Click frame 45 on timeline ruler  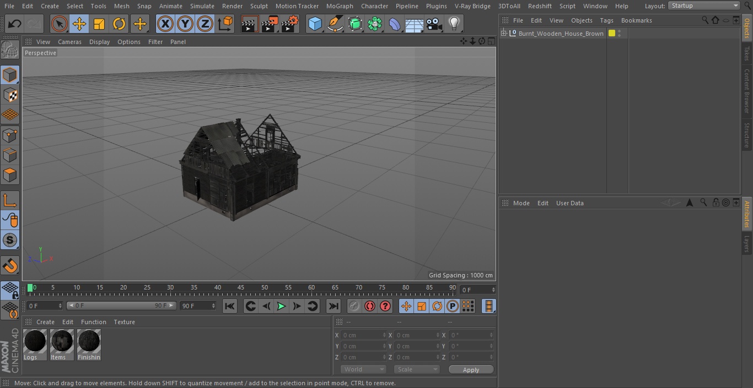click(241, 287)
